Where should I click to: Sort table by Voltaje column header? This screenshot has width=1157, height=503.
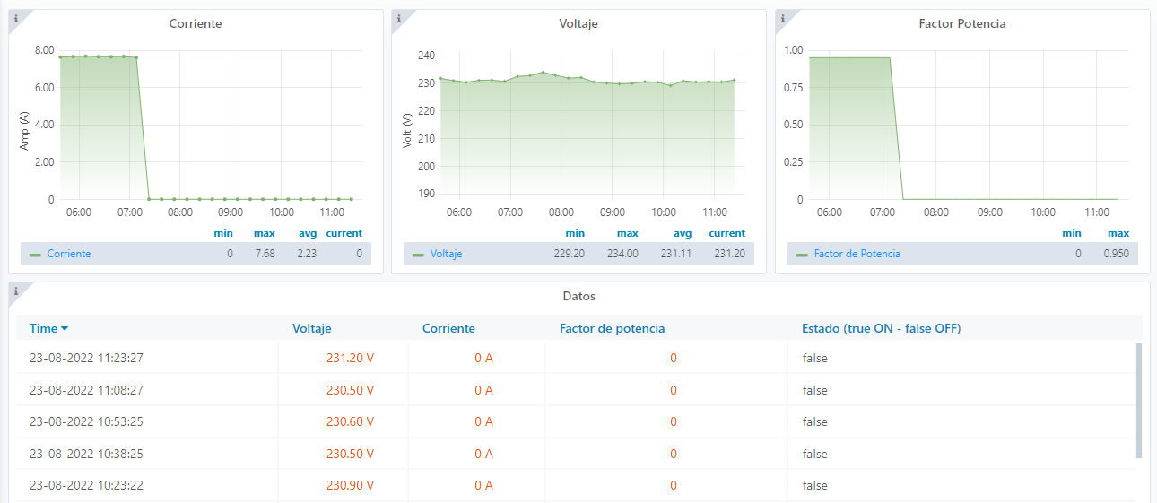pos(311,329)
